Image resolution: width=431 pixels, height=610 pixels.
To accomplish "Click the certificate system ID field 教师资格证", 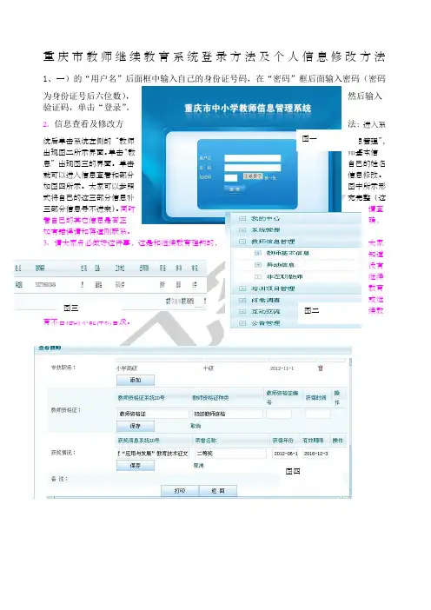I will tap(152, 414).
